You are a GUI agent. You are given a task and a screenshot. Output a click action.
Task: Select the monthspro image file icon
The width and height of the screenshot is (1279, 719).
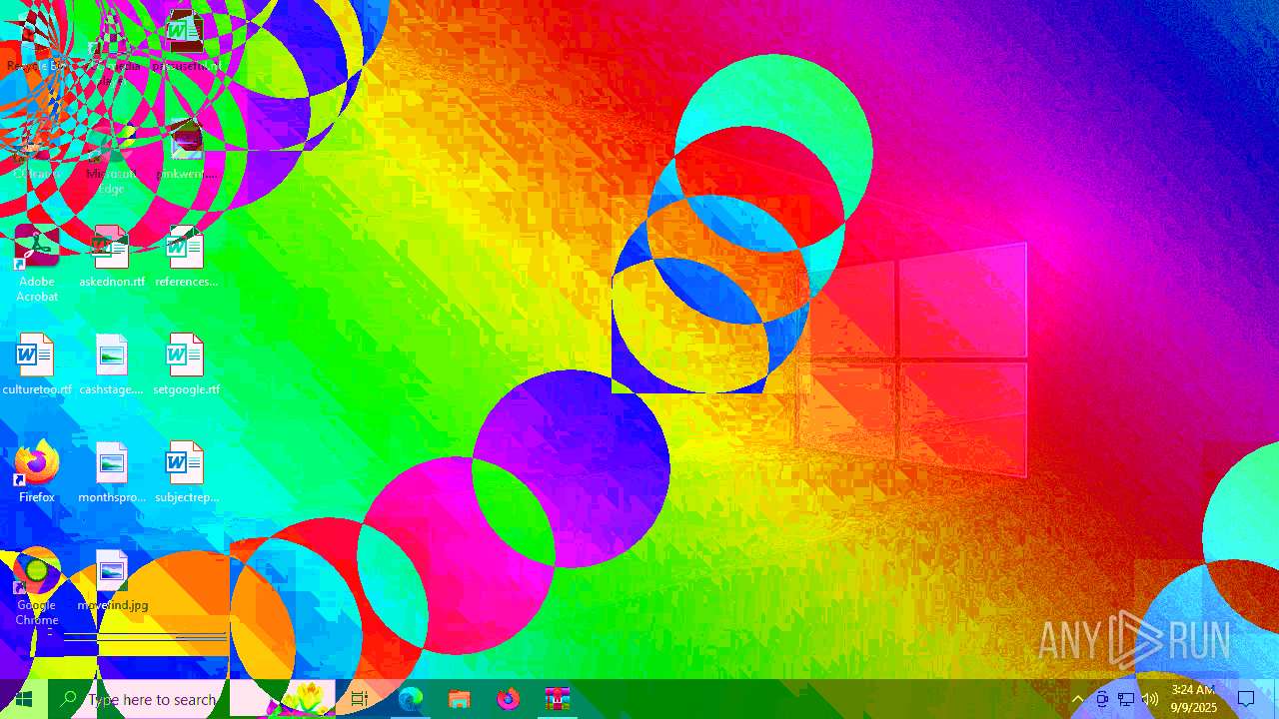[111, 471]
